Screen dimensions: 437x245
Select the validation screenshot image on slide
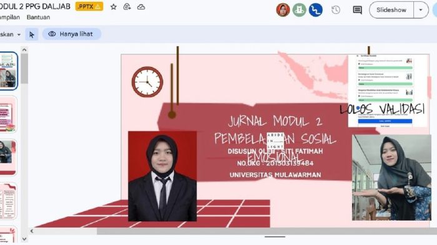[x=388, y=91]
